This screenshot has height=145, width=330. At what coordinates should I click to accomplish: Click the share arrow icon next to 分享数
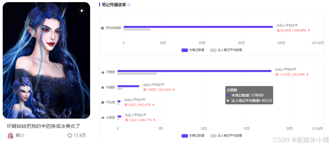(103, 118)
